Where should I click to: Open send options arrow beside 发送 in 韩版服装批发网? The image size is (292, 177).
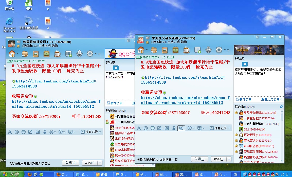100,163
